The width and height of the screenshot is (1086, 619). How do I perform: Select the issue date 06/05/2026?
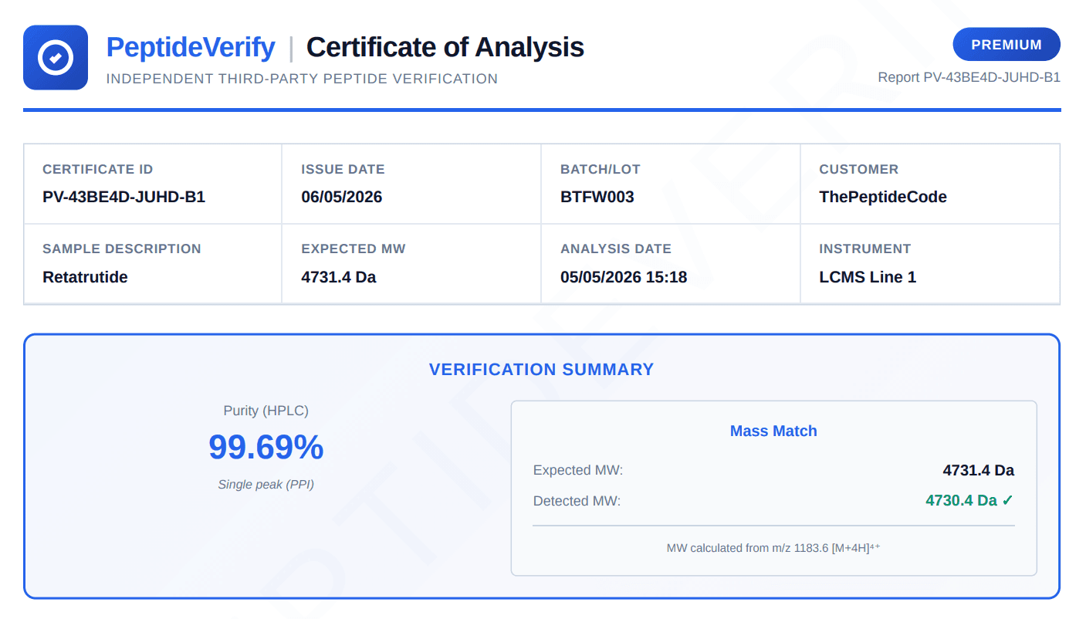pos(342,197)
